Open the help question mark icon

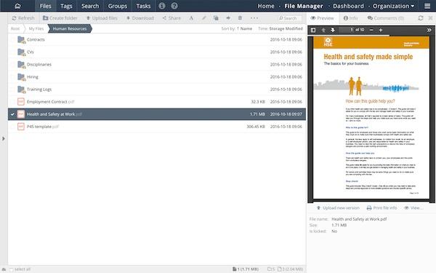tap(174, 6)
